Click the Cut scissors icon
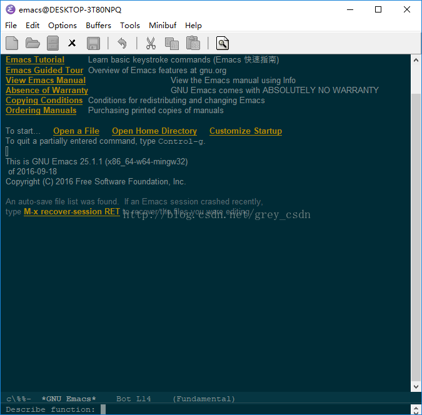Image resolution: width=422 pixels, height=415 pixels. coord(151,43)
